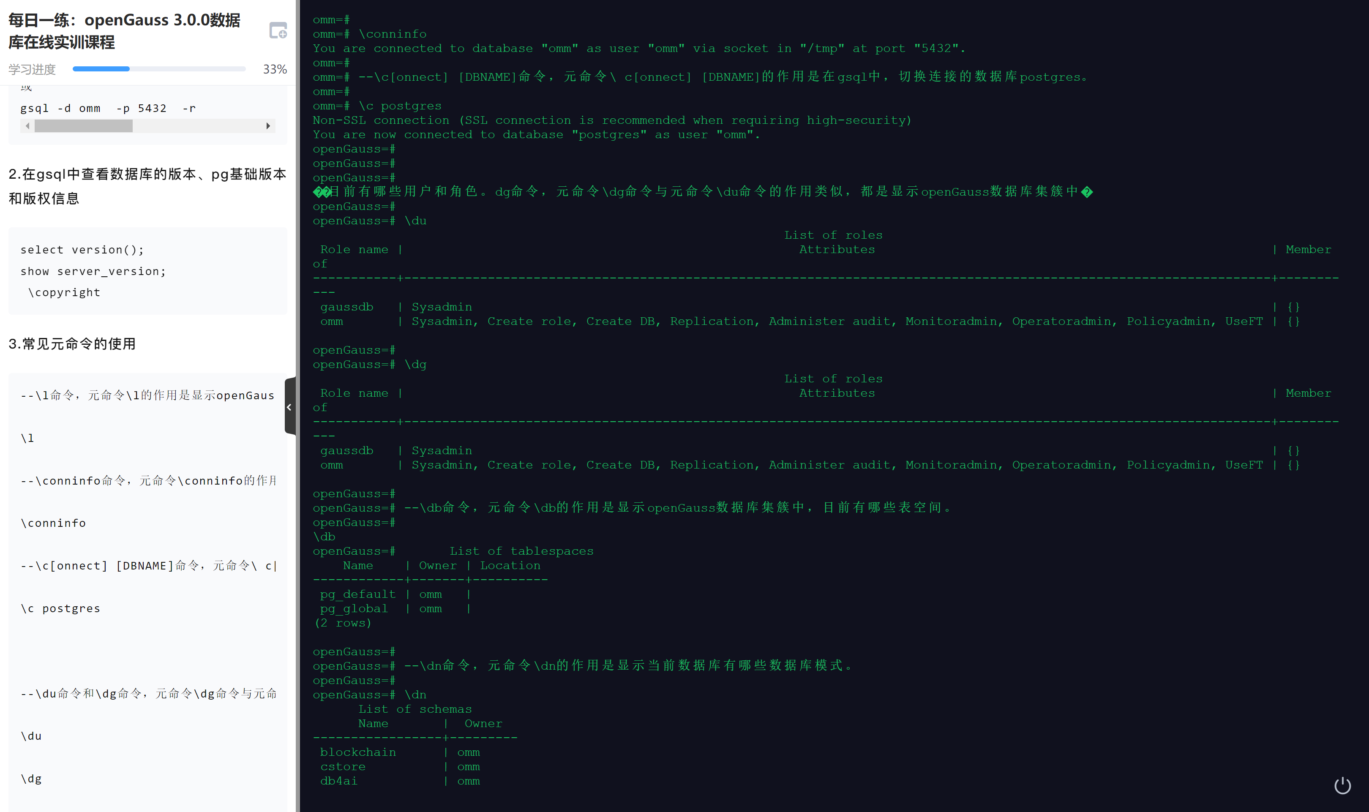Click the right arrow of code scrollbar
This screenshot has height=812, width=1369.
268,126
